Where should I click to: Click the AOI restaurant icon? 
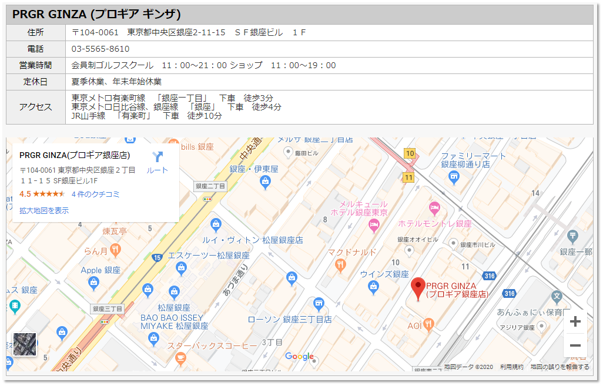pos(429,324)
